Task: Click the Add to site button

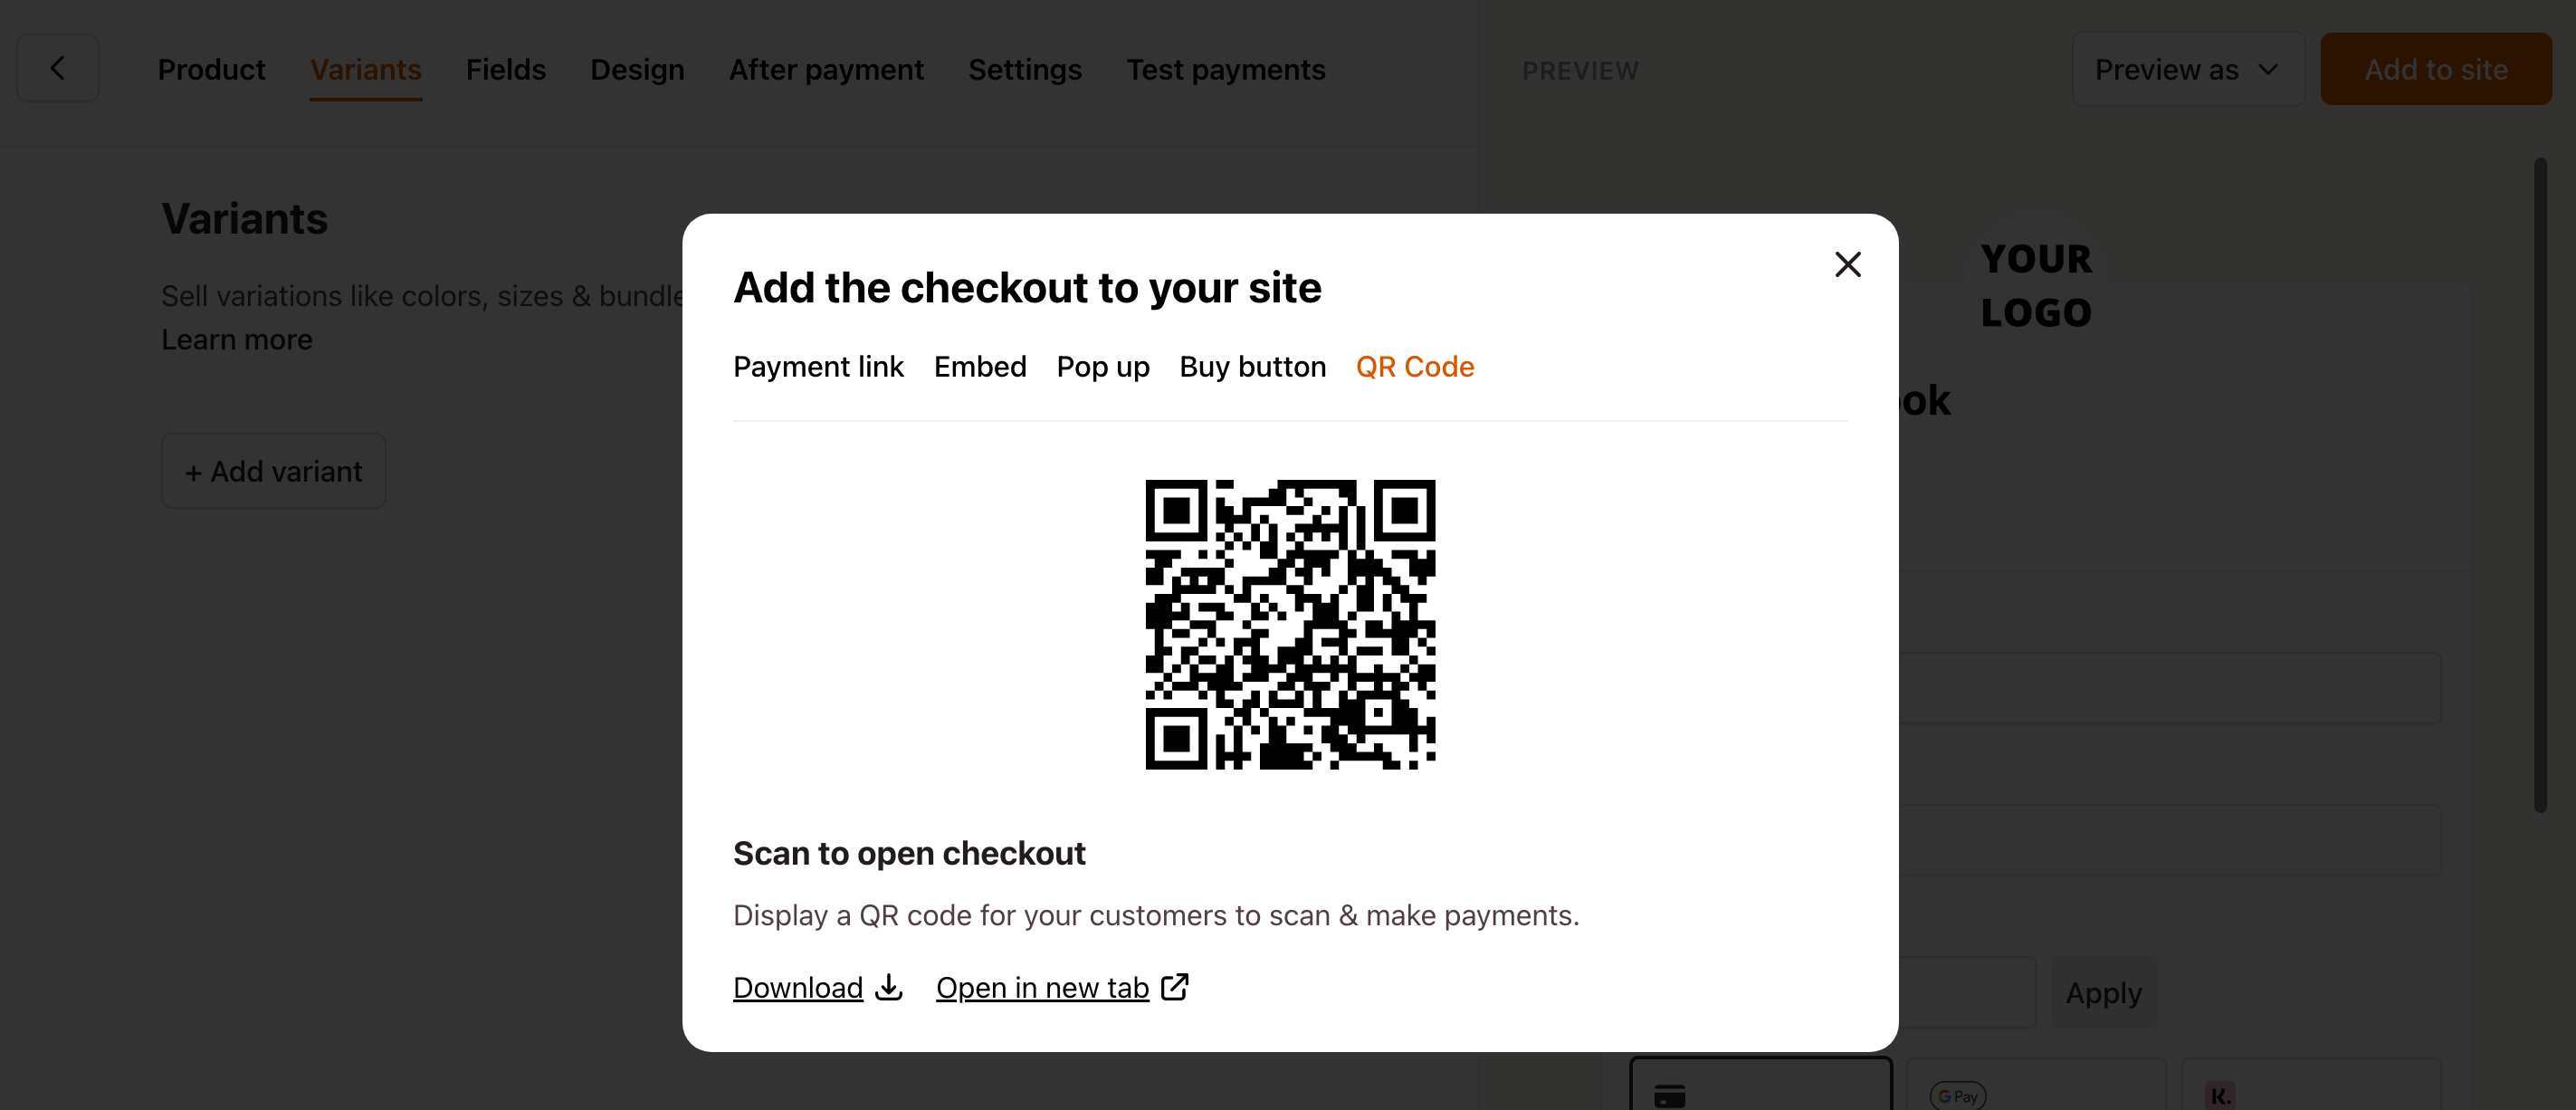Action: (x=2437, y=68)
